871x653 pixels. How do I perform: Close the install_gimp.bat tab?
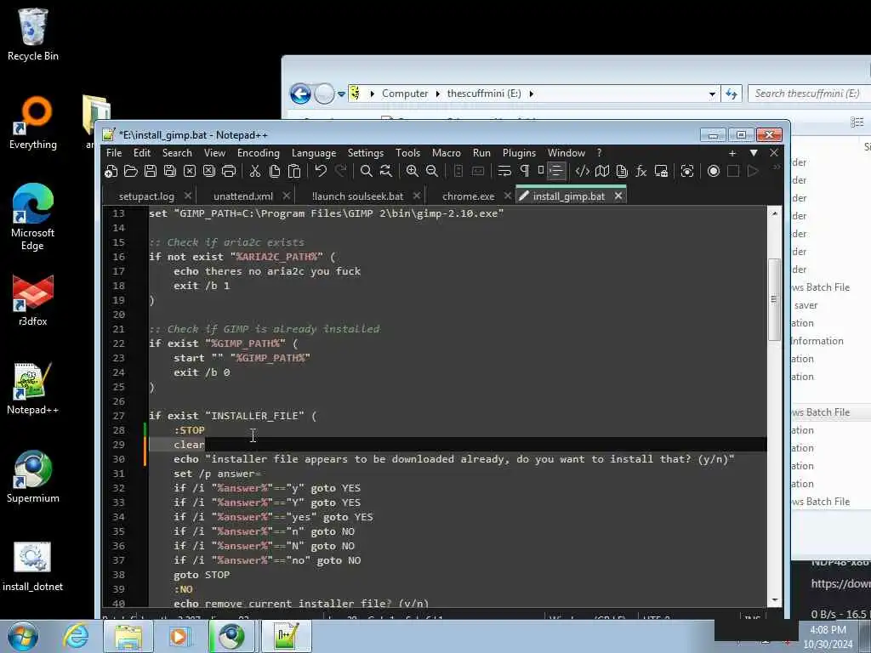618,196
